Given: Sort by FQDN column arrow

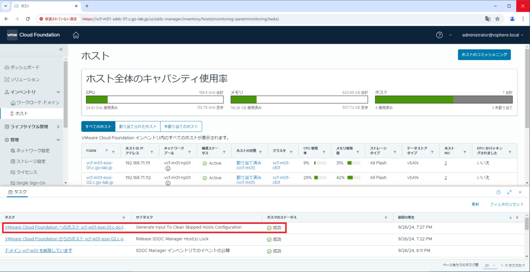Looking at the screenshot, I should pos(106,151).
